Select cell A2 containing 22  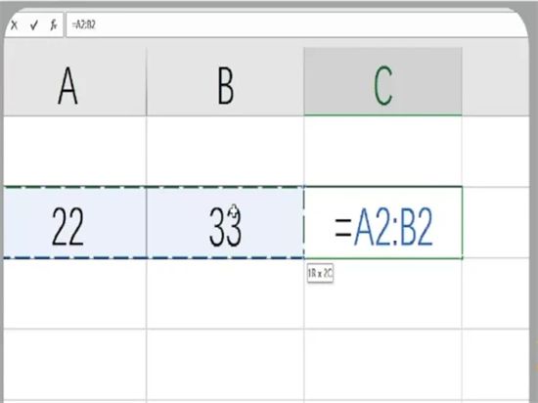point(74,223)
